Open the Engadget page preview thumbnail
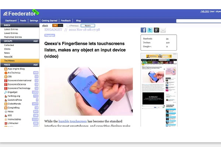The width and height of the screenshot is (221, 147). (x=159, y=90)
